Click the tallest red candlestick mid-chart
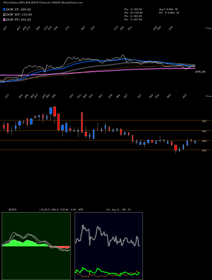212x280 pixels. click(82, 122)
